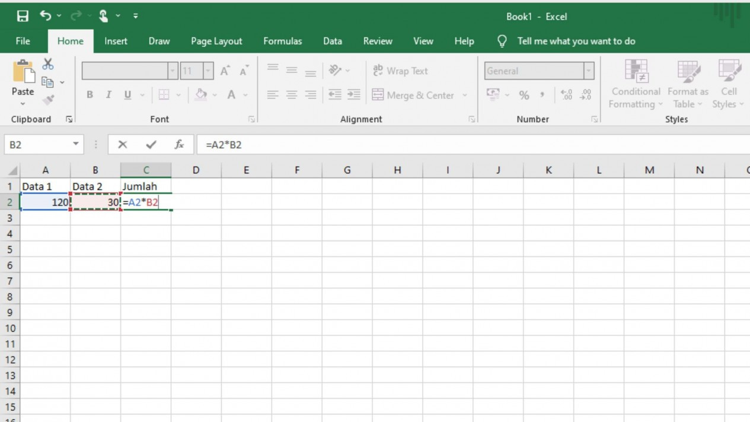
Task: Click the Wrap Text button
Action: point(400,71)
